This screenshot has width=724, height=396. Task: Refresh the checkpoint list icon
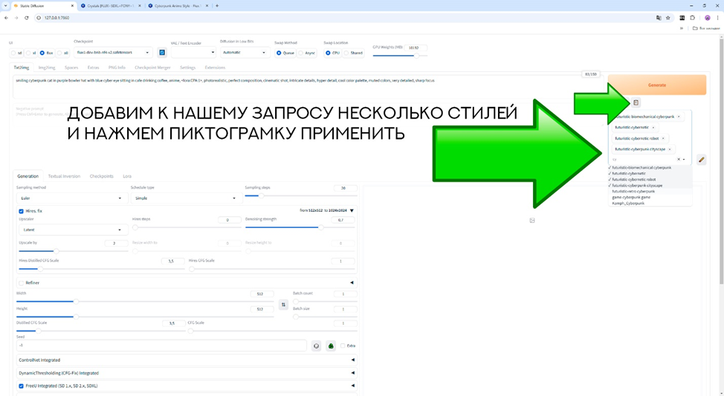pos(162,53)
